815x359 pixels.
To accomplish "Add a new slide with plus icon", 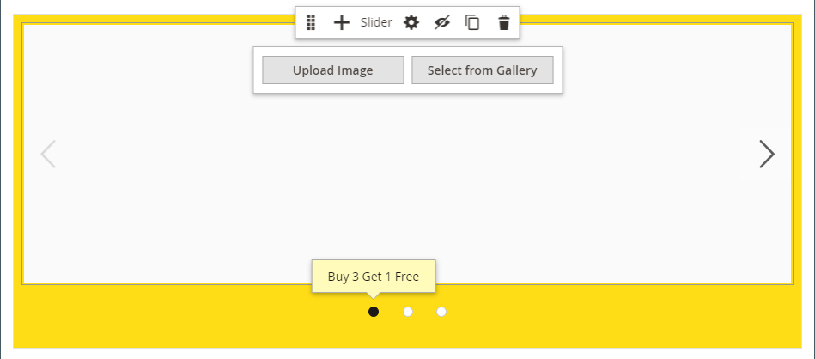I will tap(342, 22).
